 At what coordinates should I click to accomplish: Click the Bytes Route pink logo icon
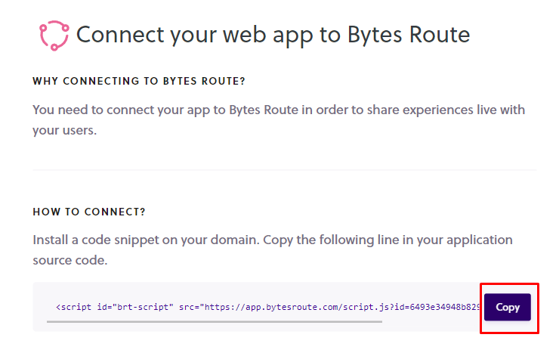point(54,36)
